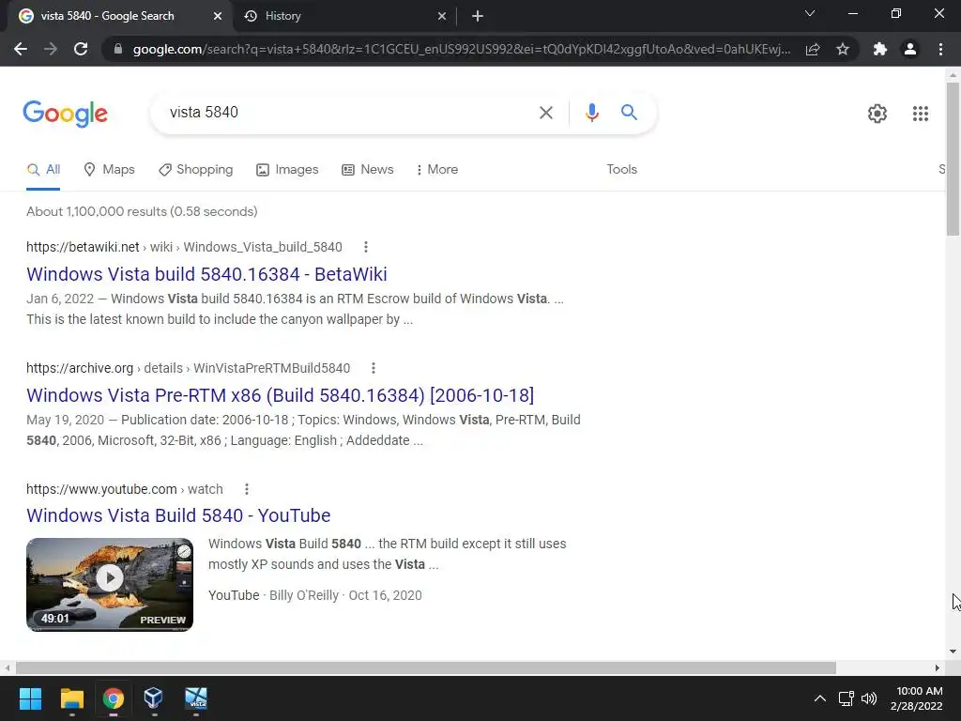
Task: Open Windows Vista Build 5840 - YouTube link
Action: point(178,515)
